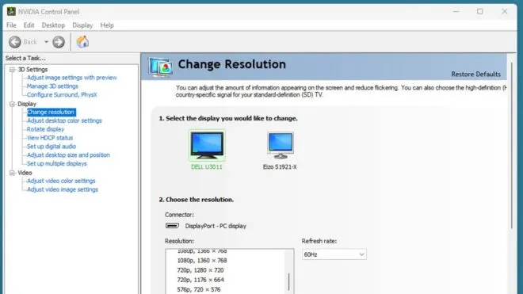The width and height of the screenshot is (523, 294).
Task: Collapse the Video tree node
Action: pyautogui.click(x=13, y=173)
